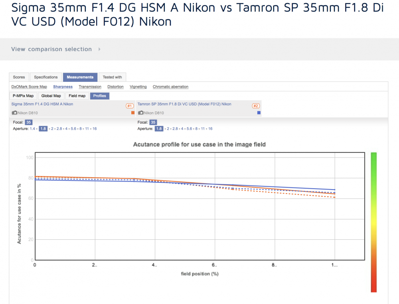
Task: Open the Specifications tab
Action: point(46,77)
